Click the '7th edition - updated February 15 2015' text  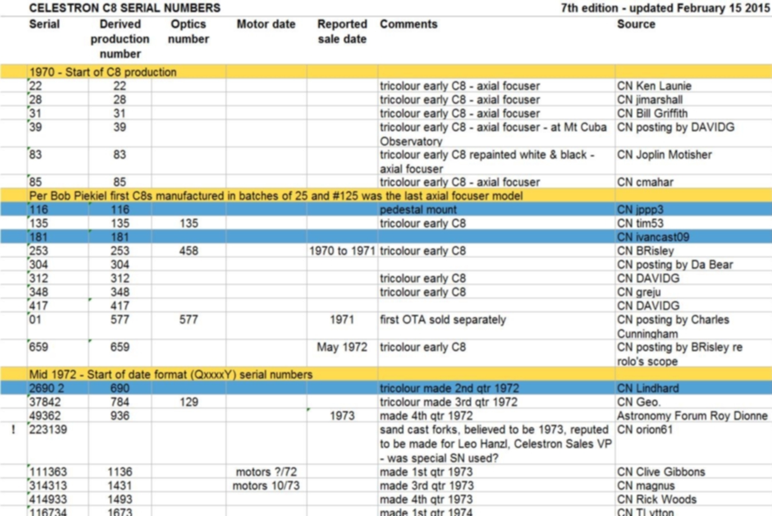pos(665,8)
